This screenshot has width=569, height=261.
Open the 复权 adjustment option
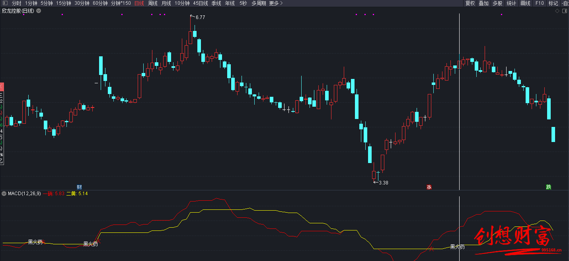(x=470, y=3)
